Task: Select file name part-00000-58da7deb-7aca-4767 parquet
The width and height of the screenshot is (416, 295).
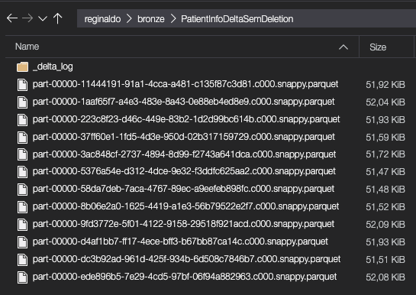Action: tap(183, 189)
